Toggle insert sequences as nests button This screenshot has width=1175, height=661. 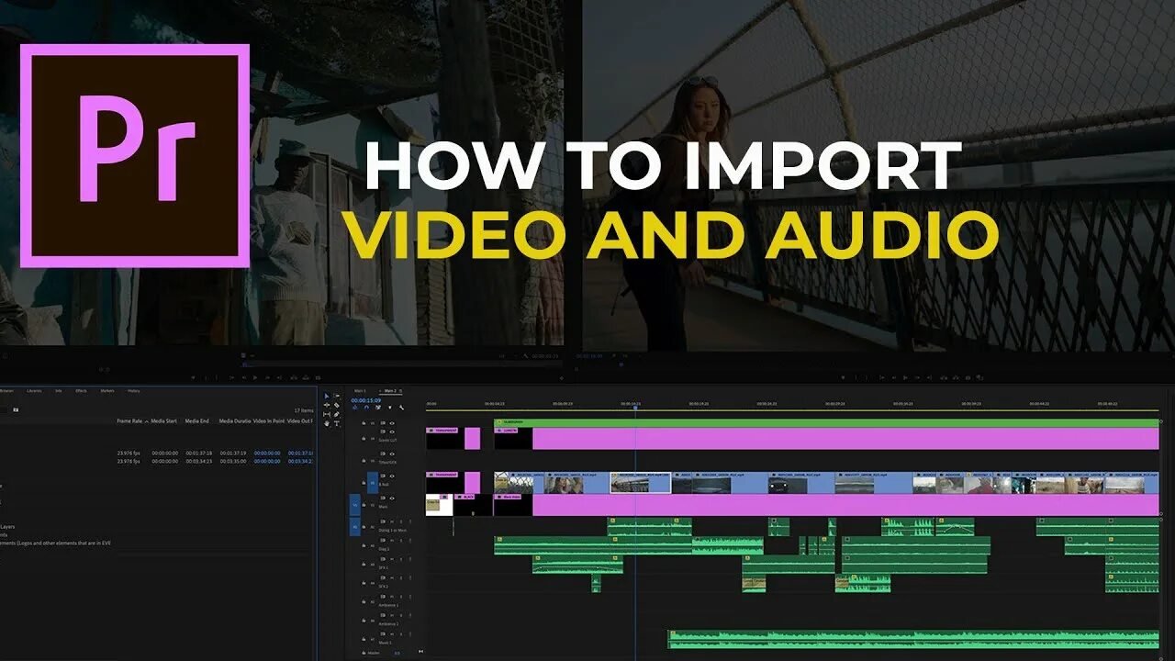pos(355,408)
